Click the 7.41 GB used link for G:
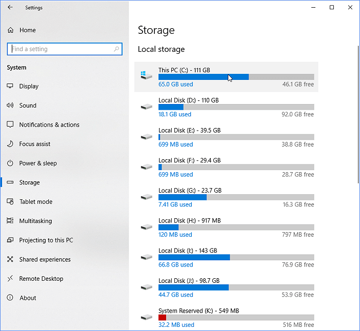Image resolution: width=360 pixels, height=331 pixels. [x=175, y=204]
